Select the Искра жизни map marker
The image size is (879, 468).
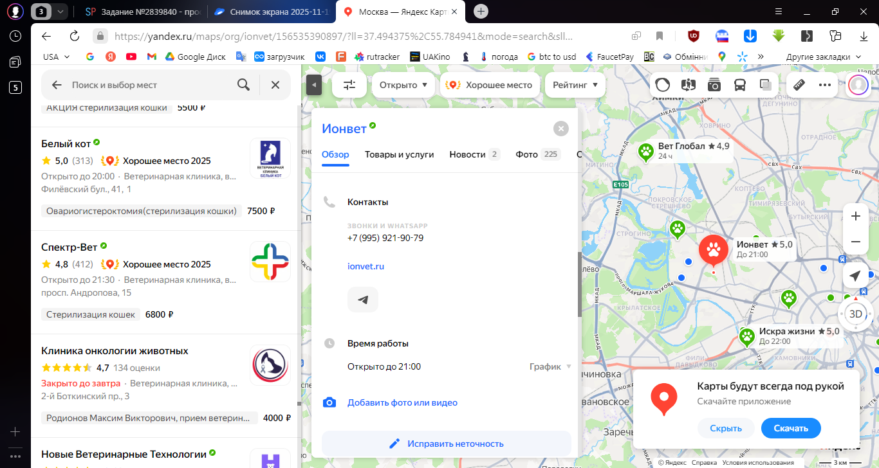tap(747, 336)
